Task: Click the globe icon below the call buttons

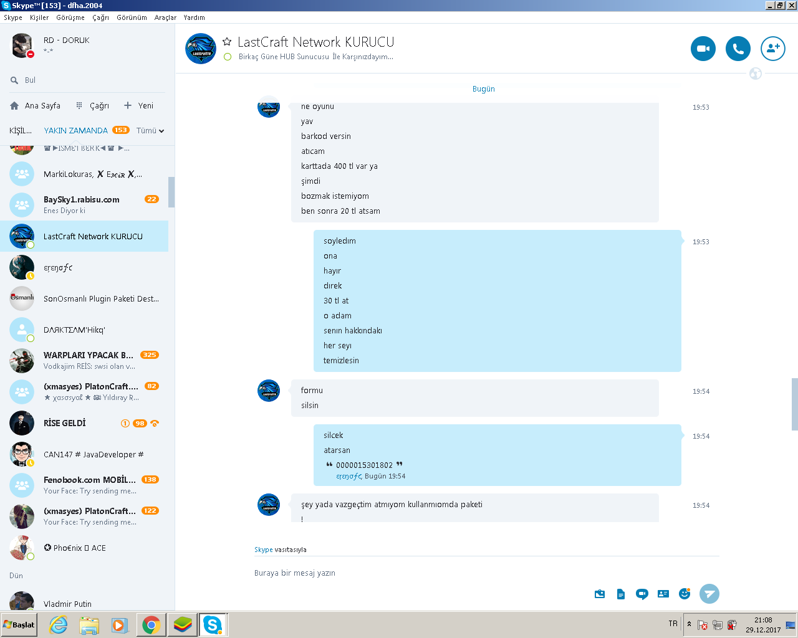Action: point(756,74)
